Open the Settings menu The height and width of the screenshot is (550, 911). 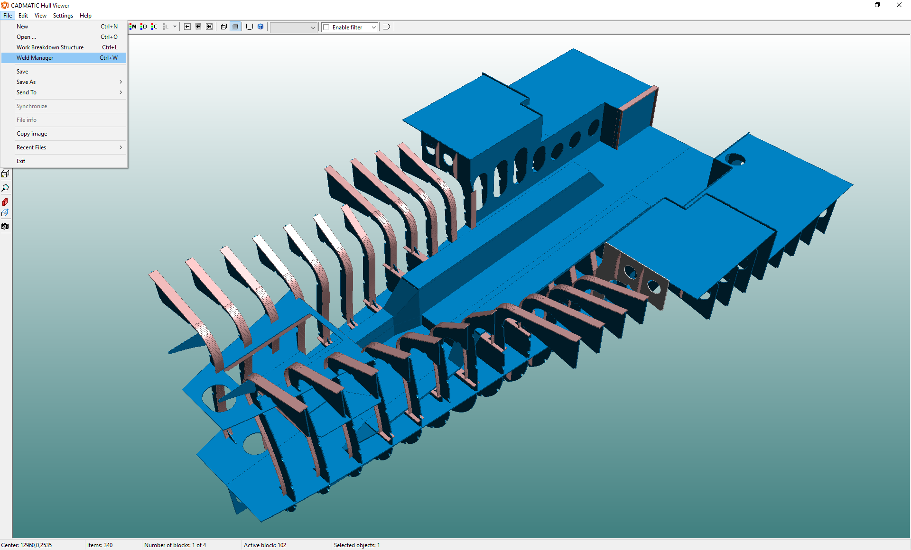pyautogui.click(x=63, y=16)
